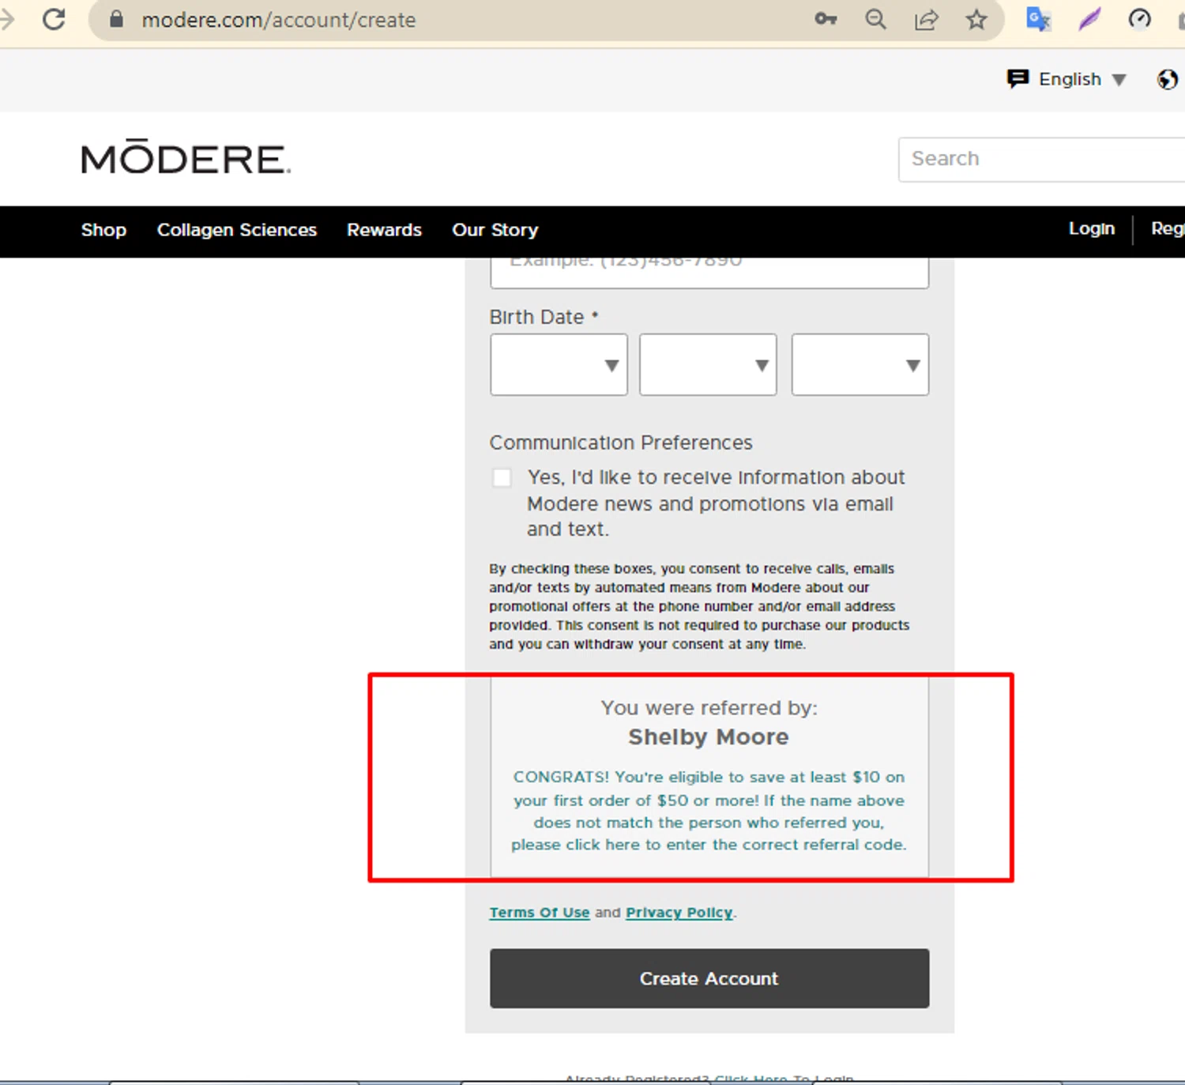
Task: Open the Our Story menu
Action: tap(495, 230)
